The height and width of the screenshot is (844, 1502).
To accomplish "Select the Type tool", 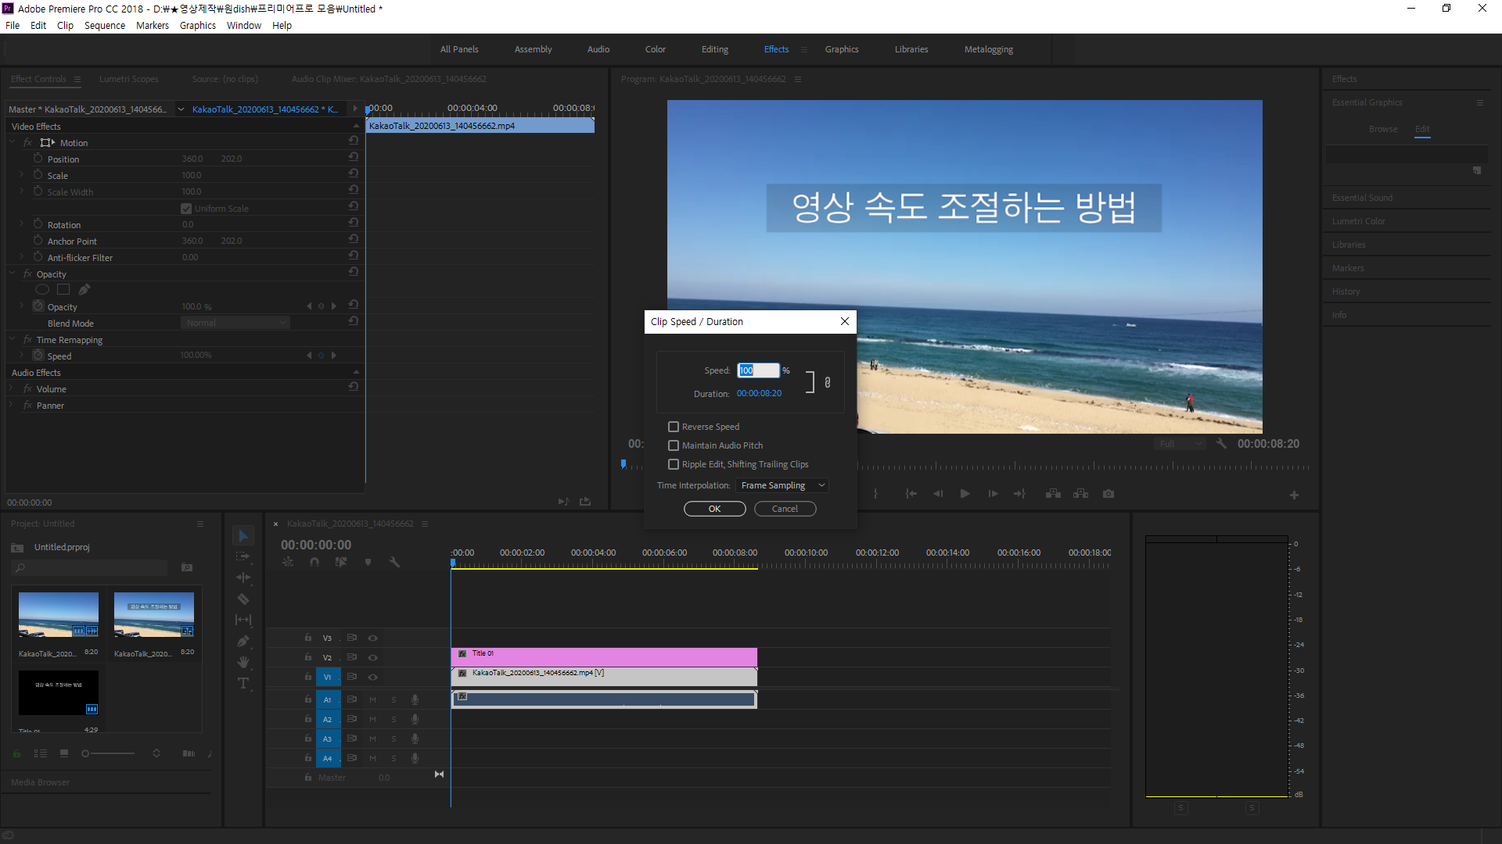I will point(243,683).
